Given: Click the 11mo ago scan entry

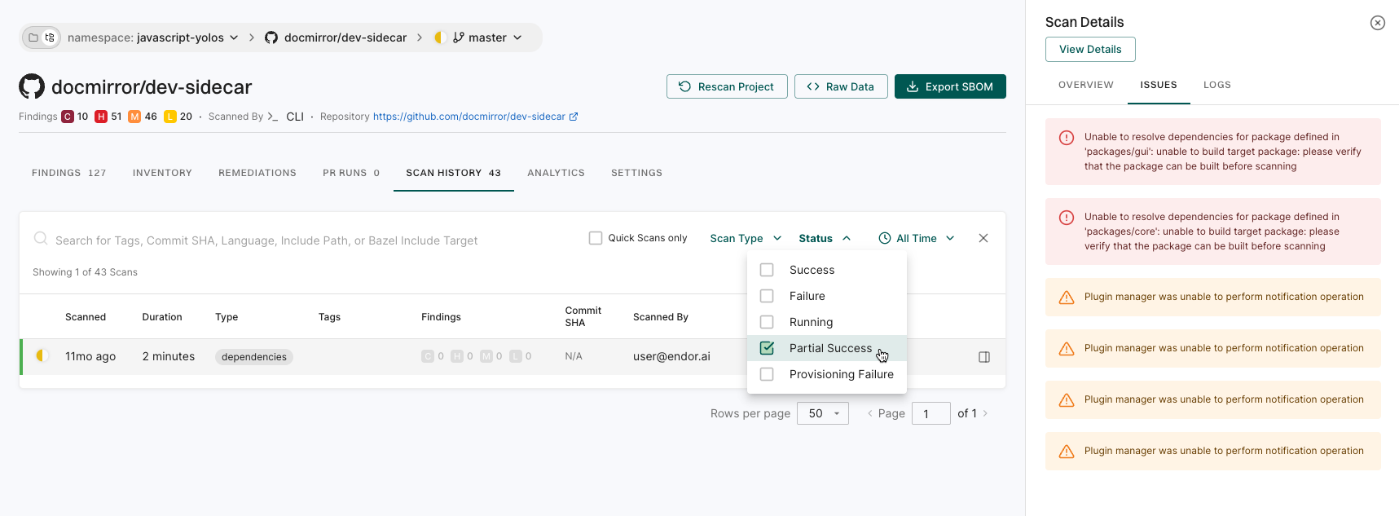Looking at the screenshot, I should coord(90,356).
